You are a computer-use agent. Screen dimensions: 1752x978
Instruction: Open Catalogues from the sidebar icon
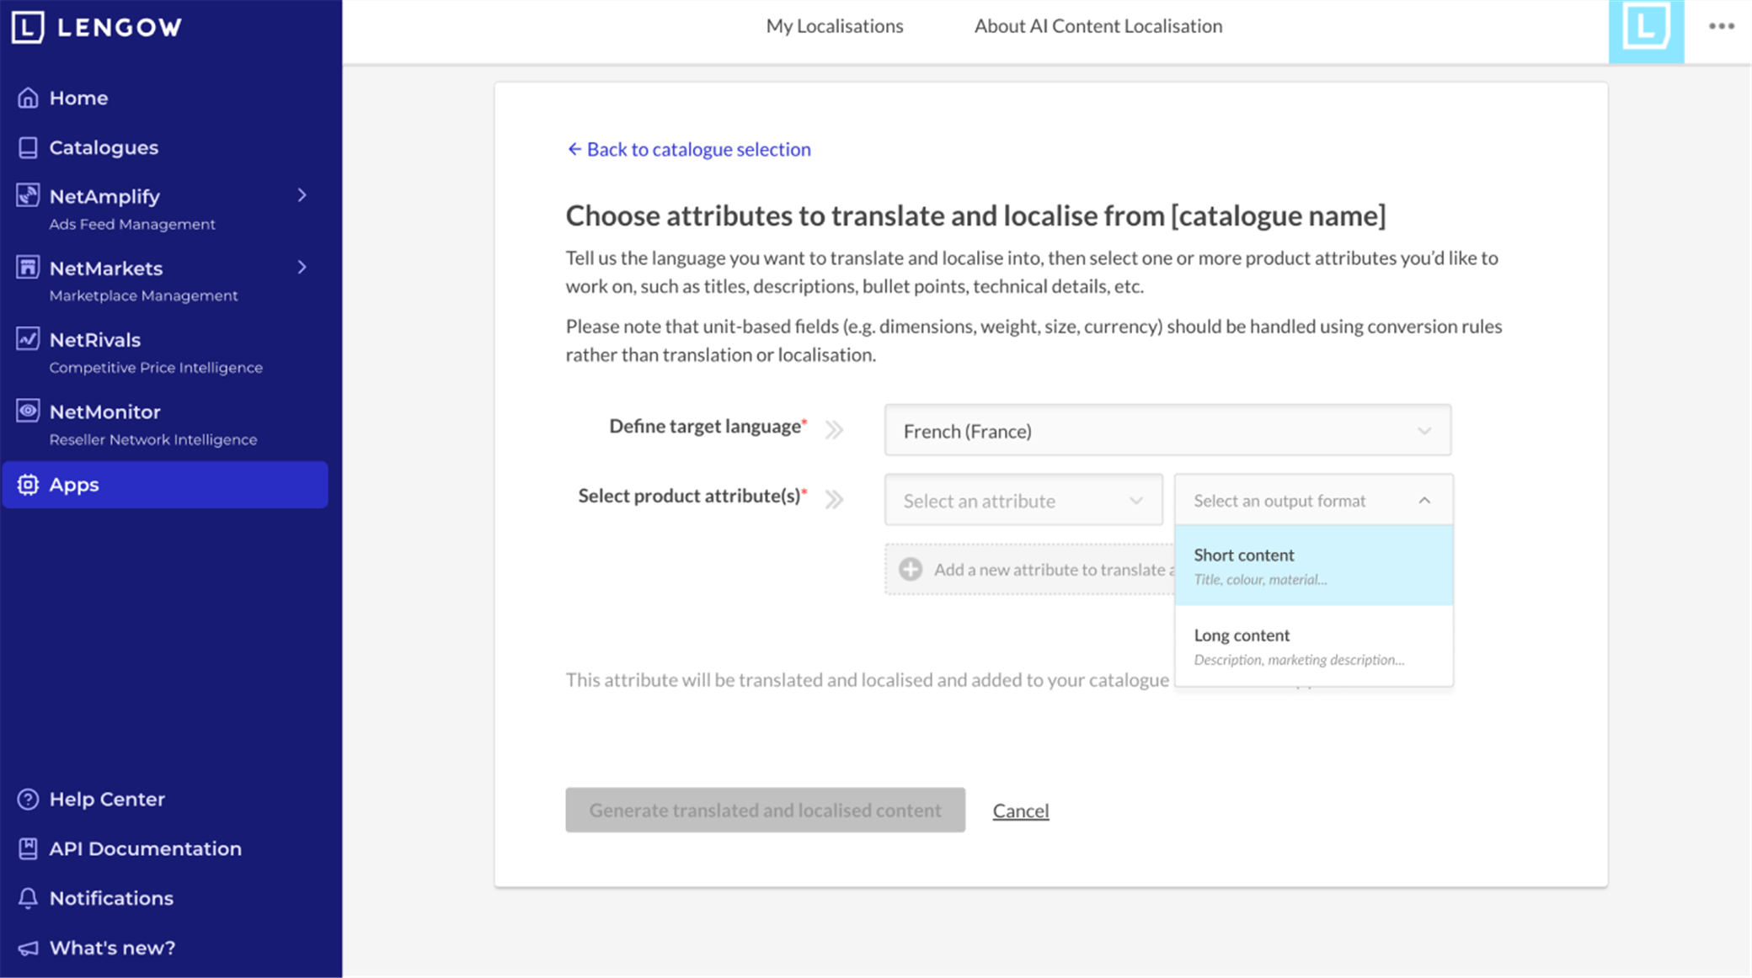(28, 147)
